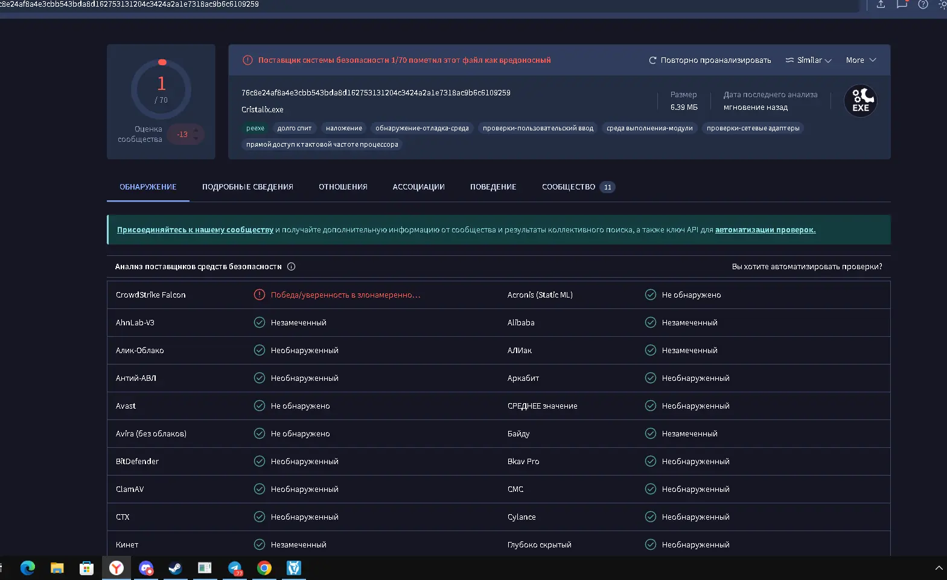
Task: Click the check mark icon in Avast row
Action: click(260, 406)
